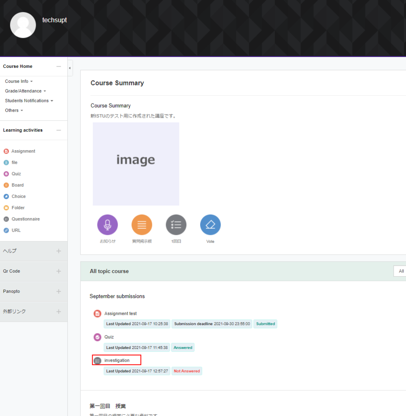Select Board in Learning activities sidebar
Screen dimensions: 406x416
click(x=17, y=185)
